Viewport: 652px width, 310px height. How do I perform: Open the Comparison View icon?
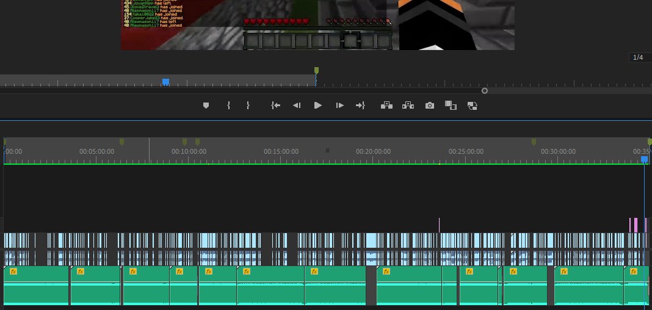[x=451, y=106]
